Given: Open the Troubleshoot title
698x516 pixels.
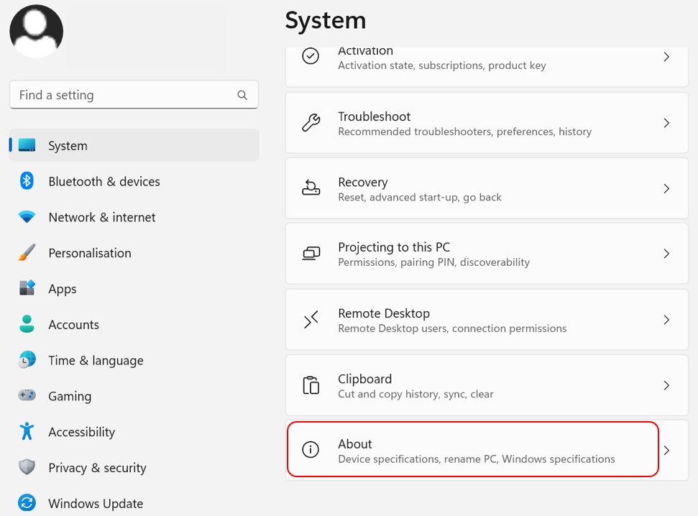Looking at the screenshot, I should (374, 116).
